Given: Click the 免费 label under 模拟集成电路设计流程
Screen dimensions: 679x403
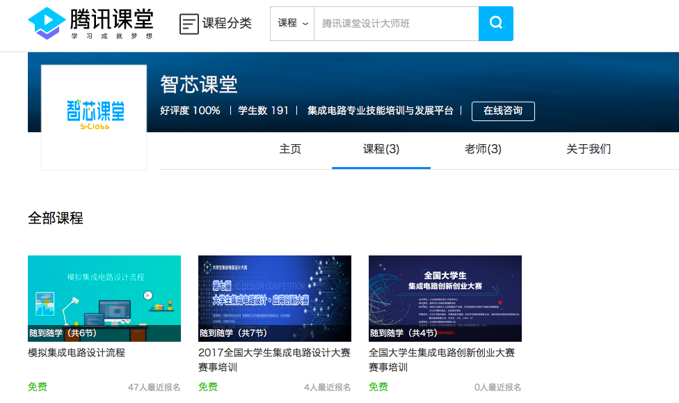Looking at the screenshot, I should (38, 387).
